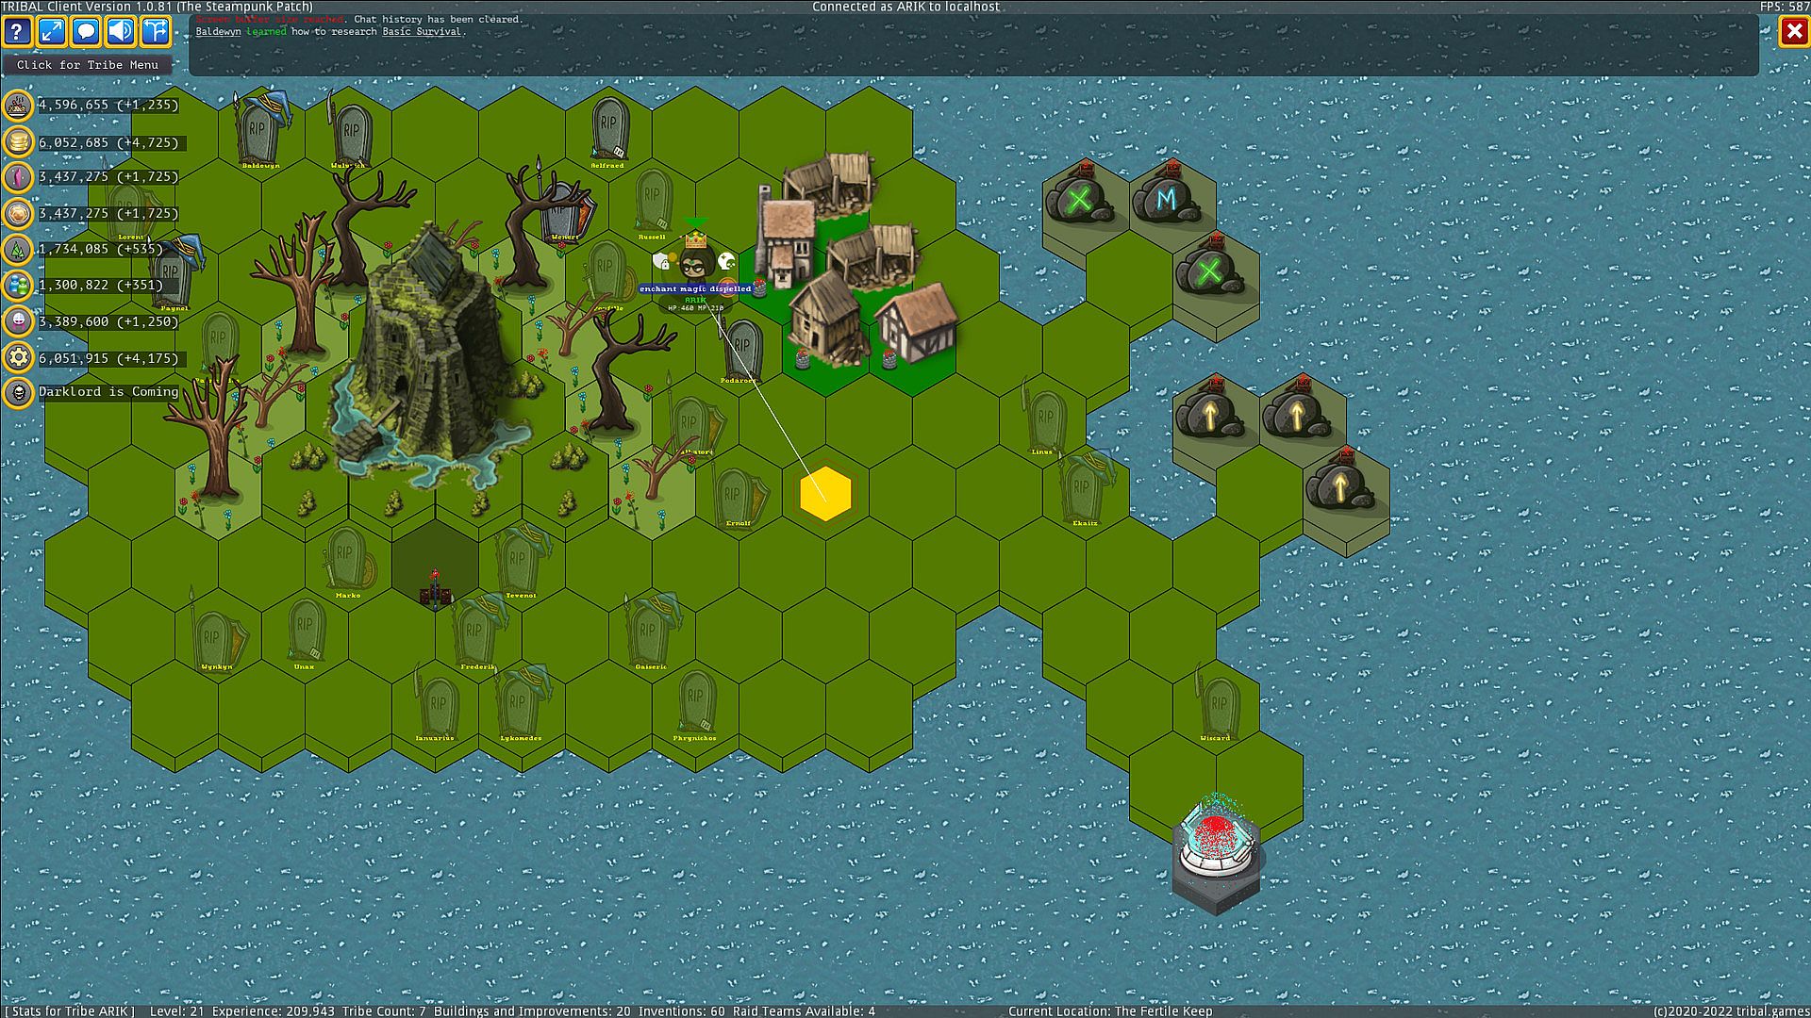Click the wood trees resource icon
Image resolution: width=1811 pixels, height=1018 pixels.
coord(18,250)
